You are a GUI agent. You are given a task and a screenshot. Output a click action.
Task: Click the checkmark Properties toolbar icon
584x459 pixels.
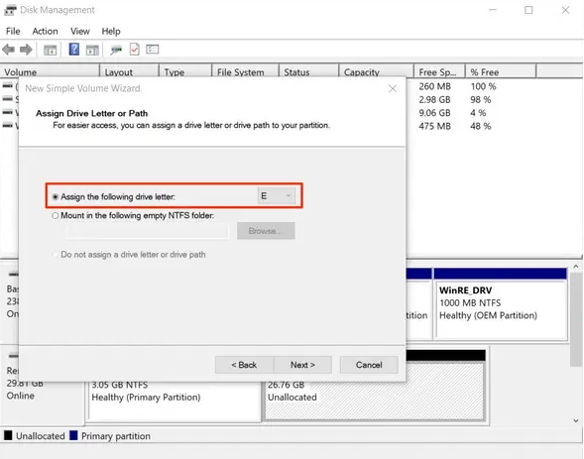coord(135,50)
